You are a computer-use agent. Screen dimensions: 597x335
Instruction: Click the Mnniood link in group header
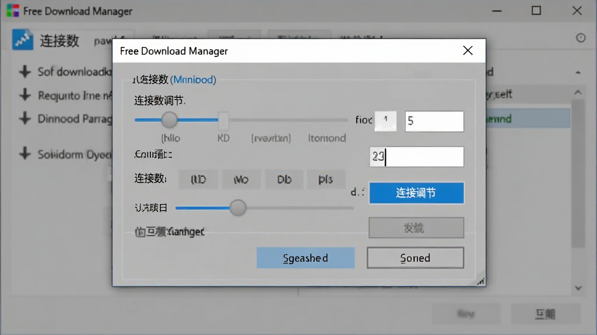[x=194, y=79]
